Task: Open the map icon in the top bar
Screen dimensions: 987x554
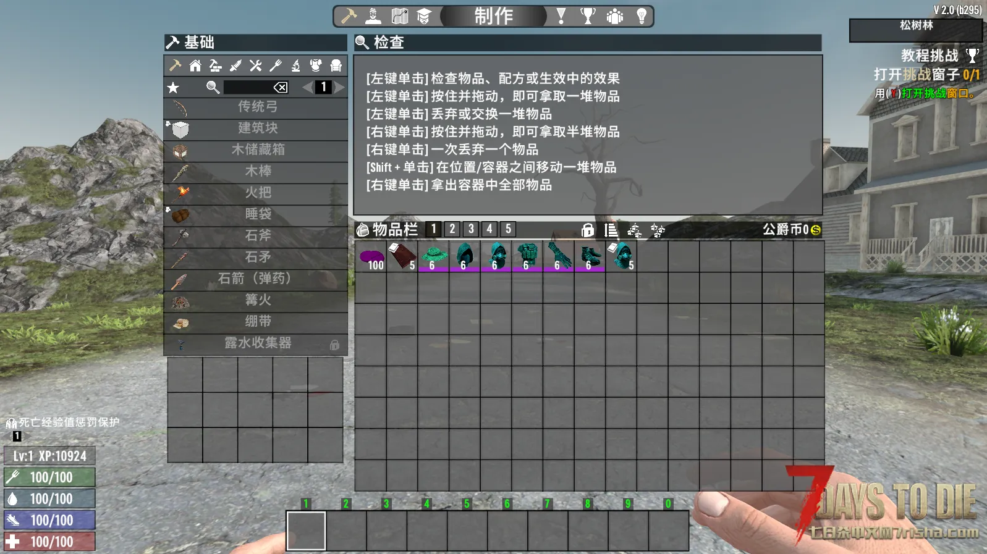Action: 400,15
